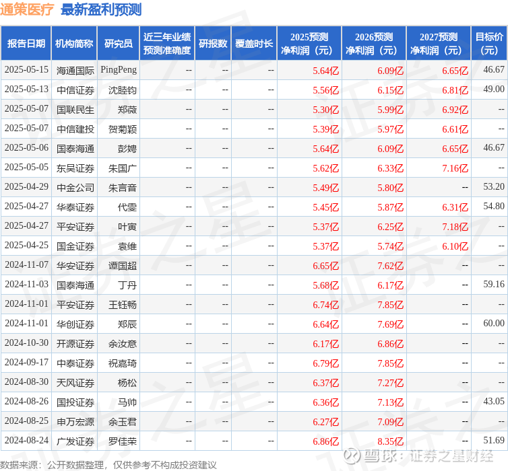The height and width of the screenshot is (471, 508).
Task: Click target price 53.20
Action: coord(494,186)
